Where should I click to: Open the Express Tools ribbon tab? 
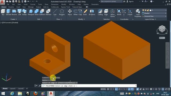pyautogui.click(x=65, y=7)
